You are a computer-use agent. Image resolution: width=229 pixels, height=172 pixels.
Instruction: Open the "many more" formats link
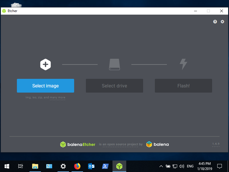click(x=58, y=98)
